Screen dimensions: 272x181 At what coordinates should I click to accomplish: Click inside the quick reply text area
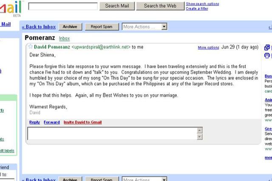click(x=112, y=134)
